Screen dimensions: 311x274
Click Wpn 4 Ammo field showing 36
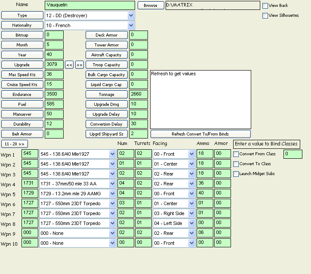click(205, 184)
